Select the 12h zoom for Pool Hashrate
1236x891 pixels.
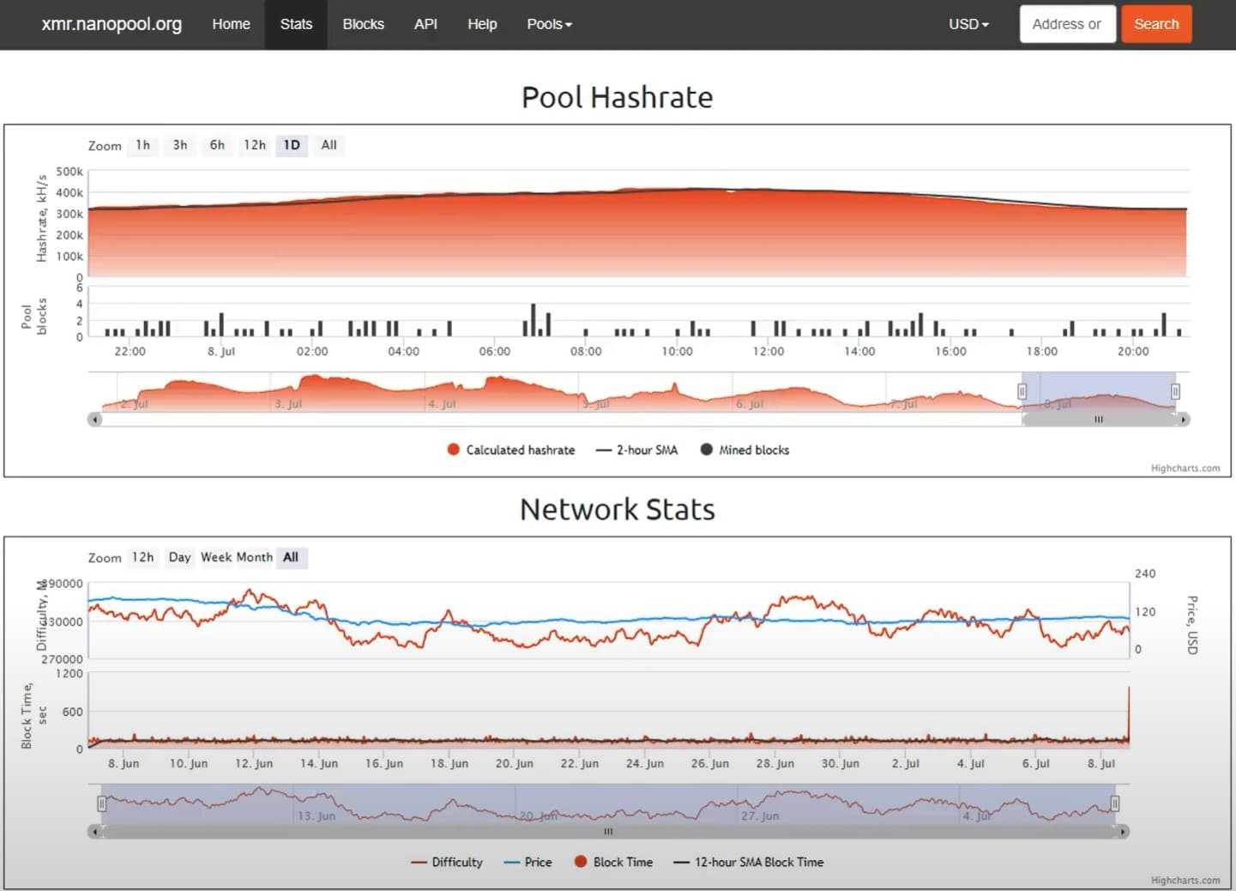click(x=254, y=145)
